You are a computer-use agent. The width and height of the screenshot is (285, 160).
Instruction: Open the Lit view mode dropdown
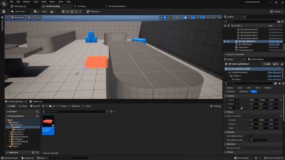coord(30,18)
